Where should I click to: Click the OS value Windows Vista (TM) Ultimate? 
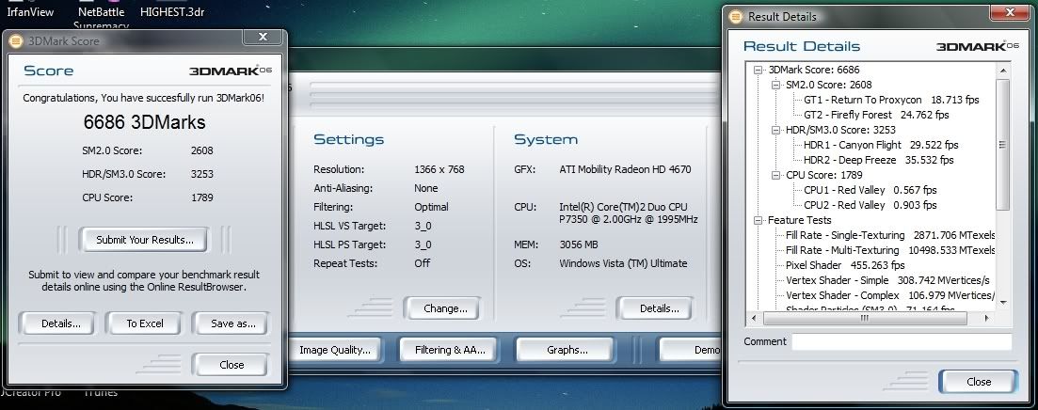click(x=623, y=263)
